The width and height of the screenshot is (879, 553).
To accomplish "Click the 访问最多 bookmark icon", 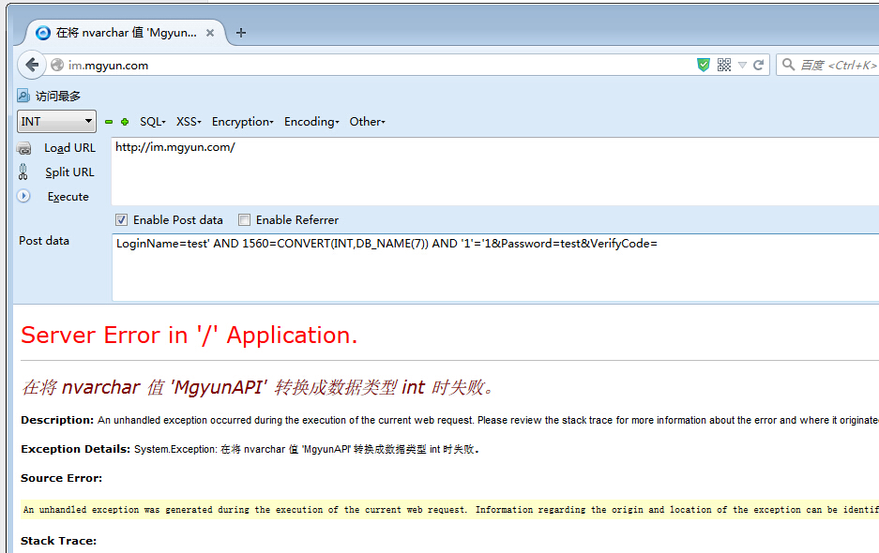I will click(x=23, y=96).
